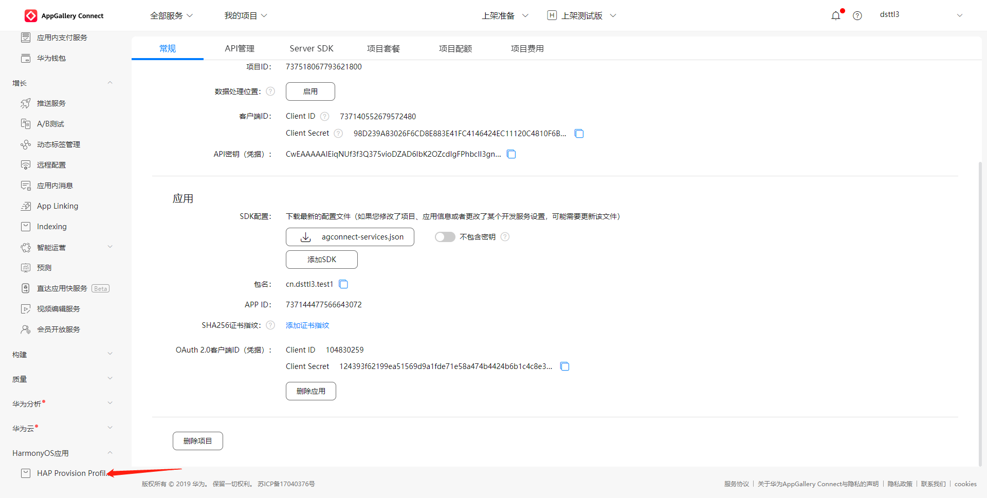
Task: Open the 联系我们 footer link
Action: (x=934, y=484)
